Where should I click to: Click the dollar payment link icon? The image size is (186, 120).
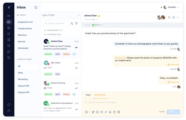click(119, 112)
